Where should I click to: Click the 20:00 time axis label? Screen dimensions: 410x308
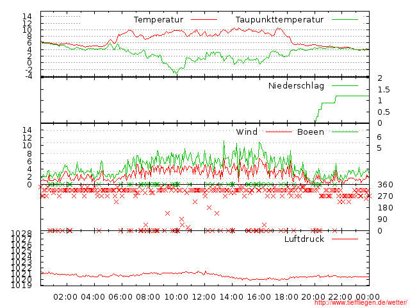tap(313, 297)
